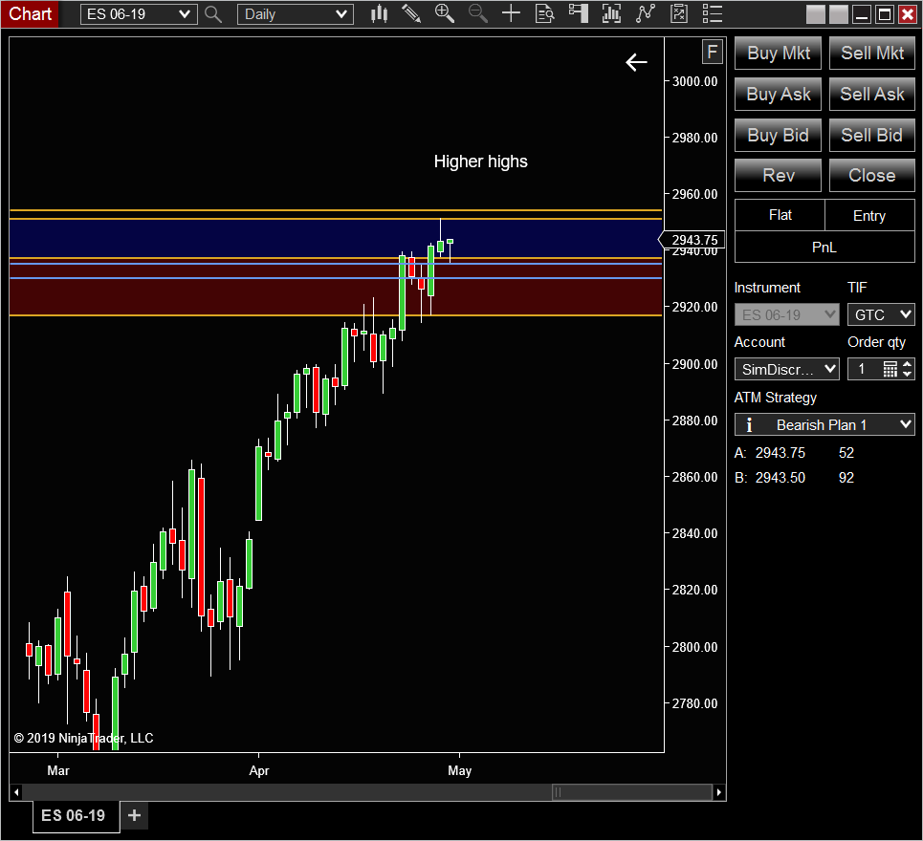Click the Higher highs text annotation

pyautogui.click(x=480, y=162)
